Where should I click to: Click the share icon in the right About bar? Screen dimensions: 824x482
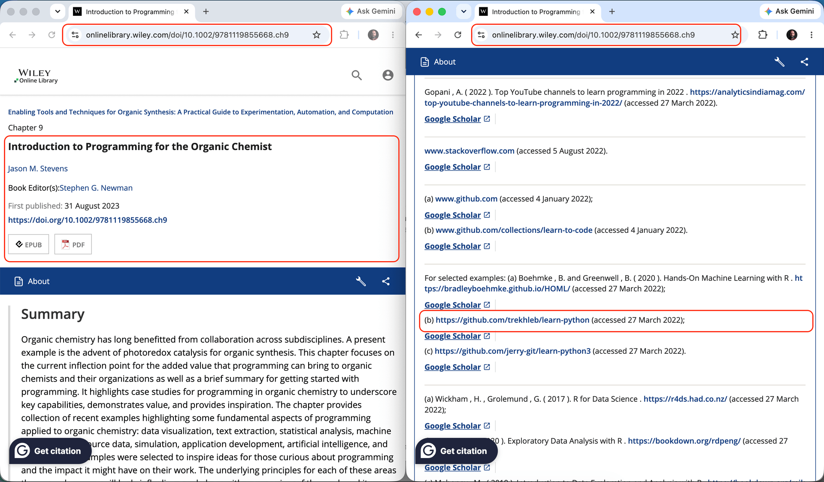pos(804,62)
